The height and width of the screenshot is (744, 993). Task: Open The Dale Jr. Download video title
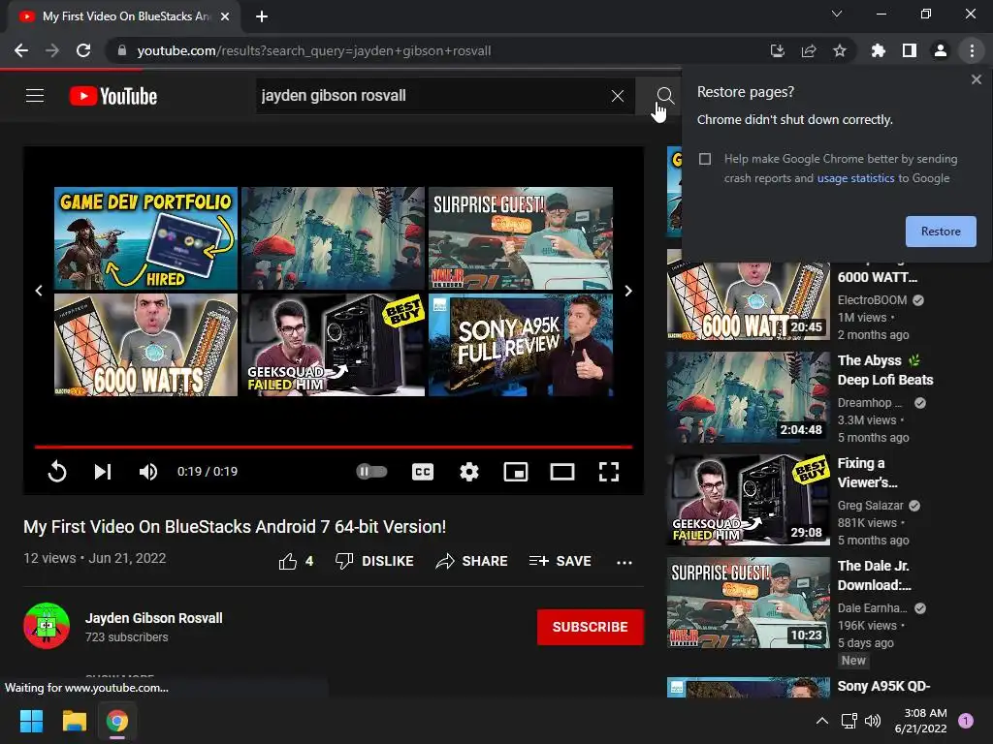pos(874,575)
